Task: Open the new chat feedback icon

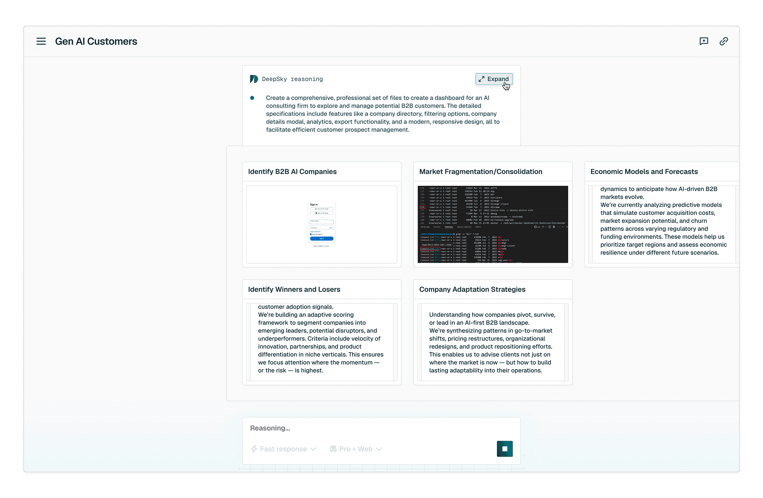Action: pos(704,41)
